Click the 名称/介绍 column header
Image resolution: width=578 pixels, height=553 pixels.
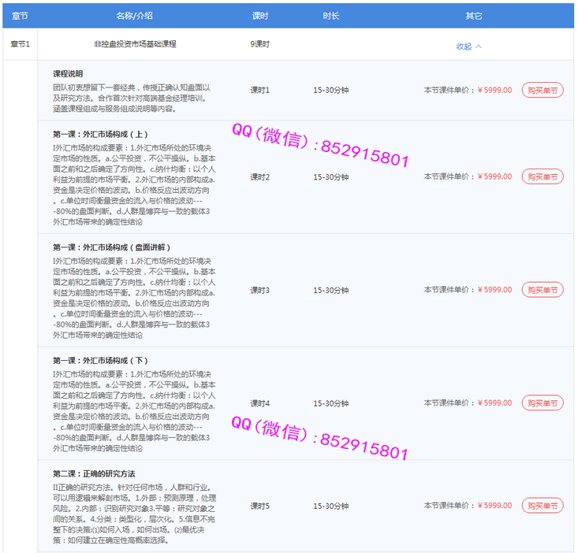135,16
